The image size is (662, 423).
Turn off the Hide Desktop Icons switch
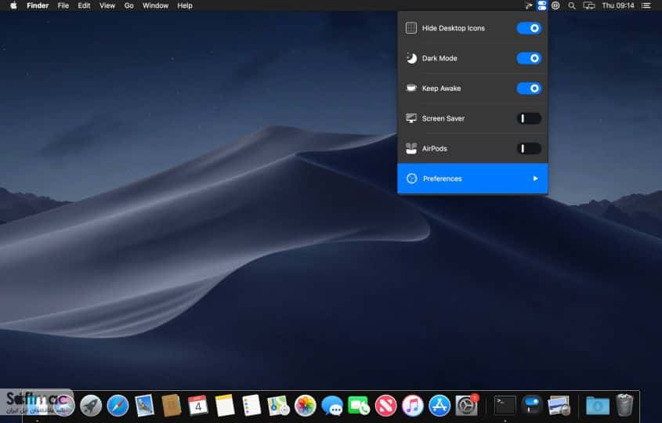[x=529, y=28]
